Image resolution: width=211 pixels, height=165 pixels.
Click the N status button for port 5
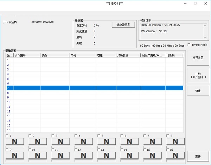107,142
